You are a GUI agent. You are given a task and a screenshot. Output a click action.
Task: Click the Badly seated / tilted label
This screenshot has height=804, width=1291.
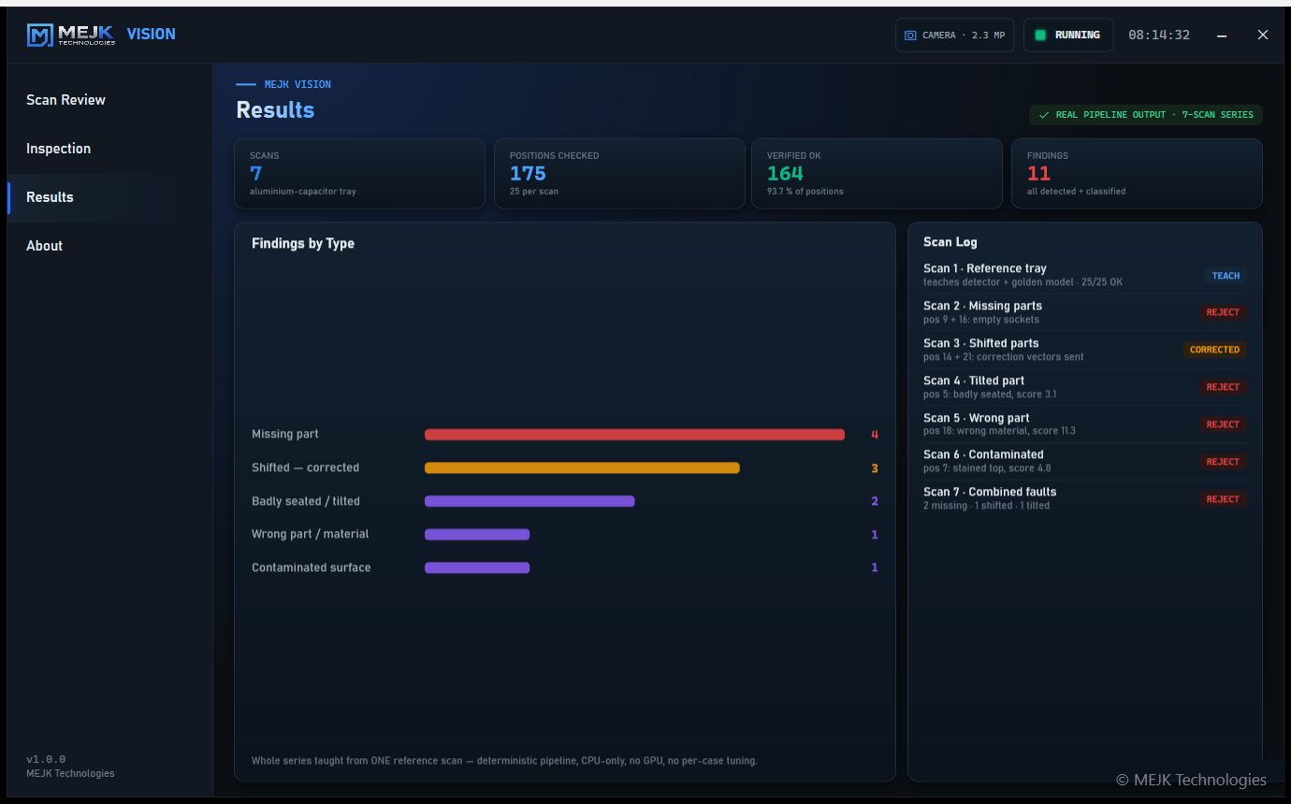point(306,501)
